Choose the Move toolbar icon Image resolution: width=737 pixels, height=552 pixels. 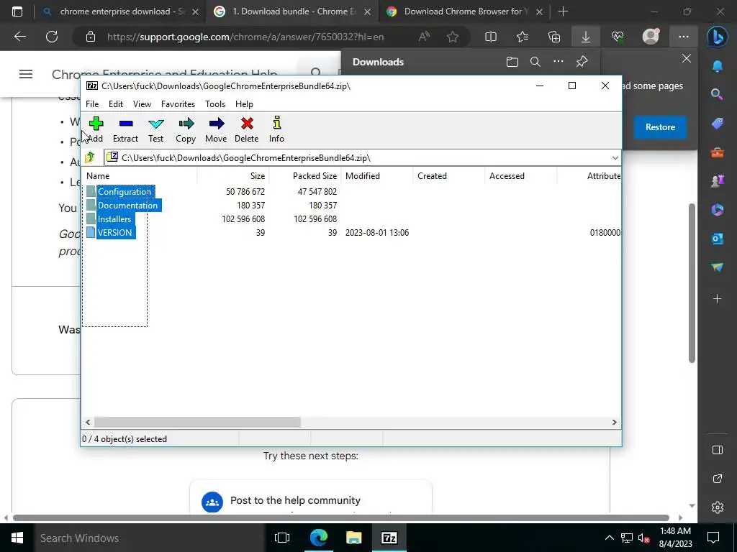[x=216, y=129]
